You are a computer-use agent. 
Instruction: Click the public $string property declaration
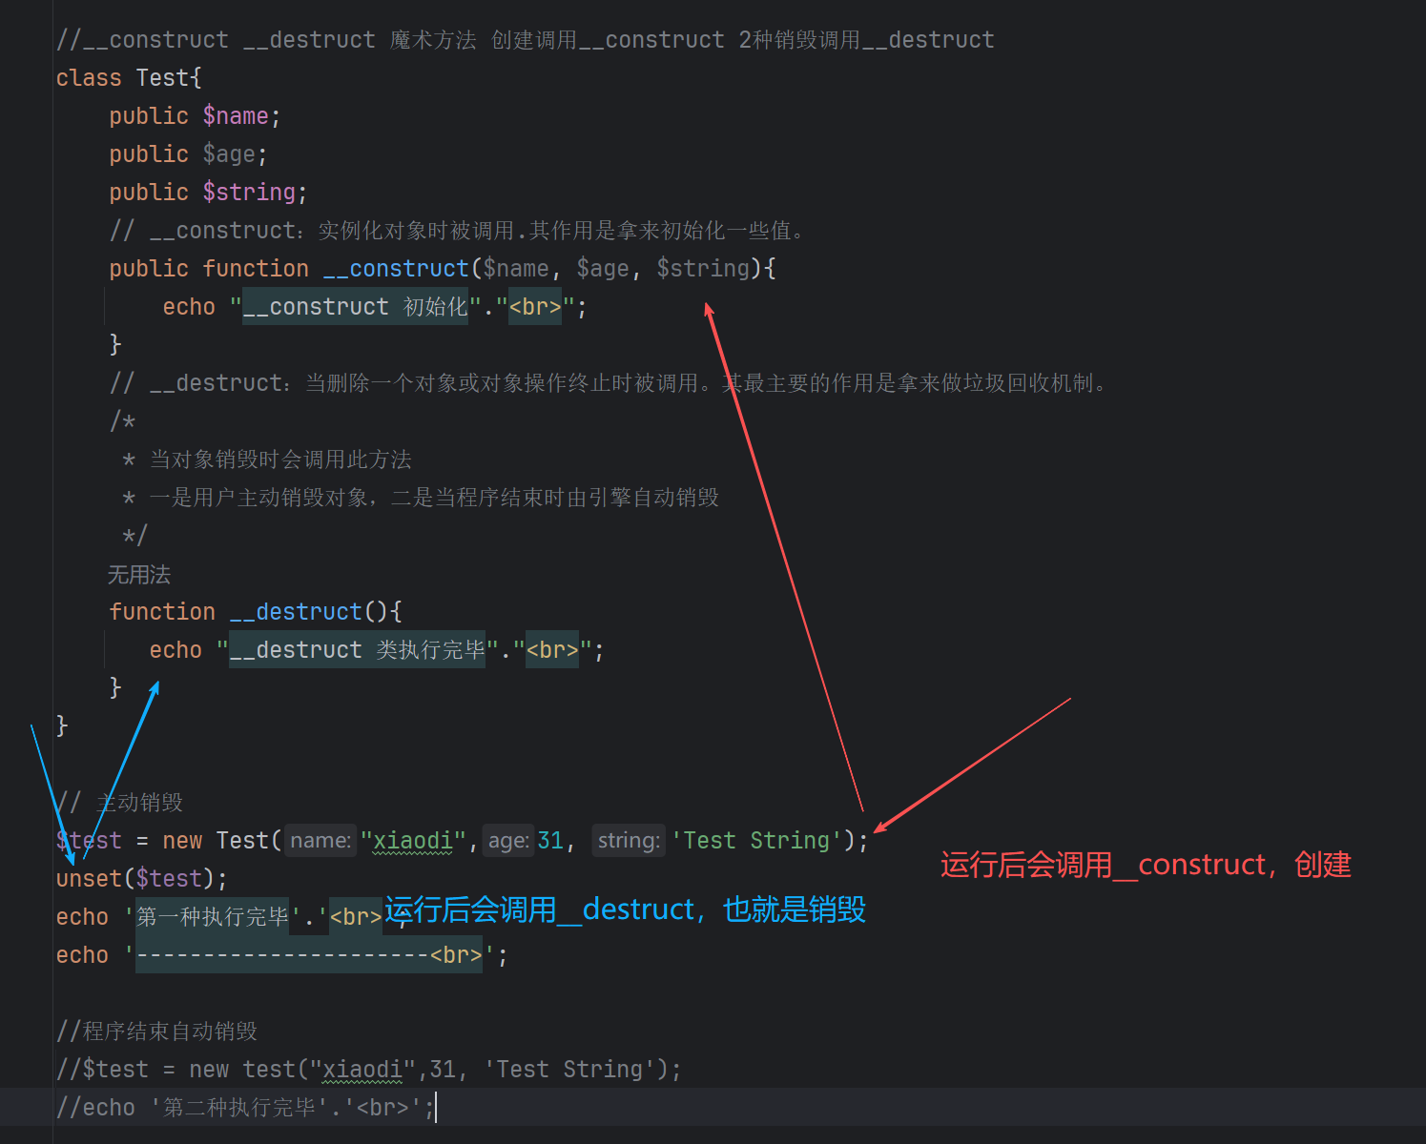(x=205, y=192)
